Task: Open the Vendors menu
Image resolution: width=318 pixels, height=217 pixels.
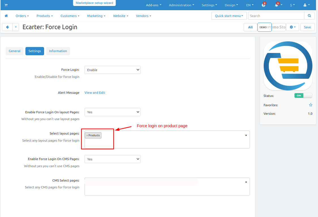Action: click(x=144, y=16)
